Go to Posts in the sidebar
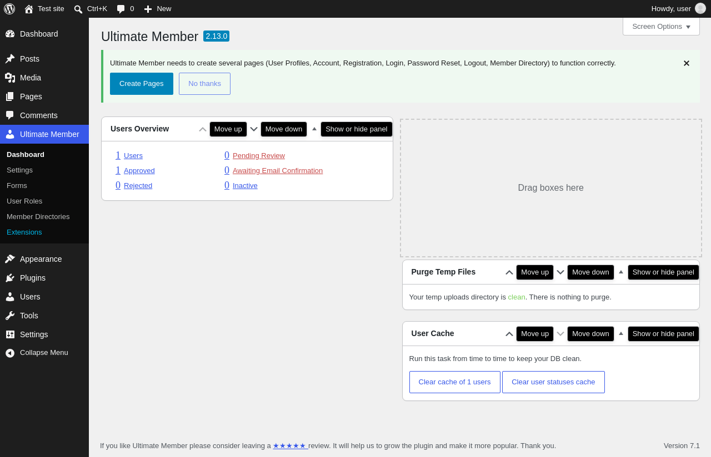Screen dimensions: 711x457 pyautogui.click(x=44, y=59)
